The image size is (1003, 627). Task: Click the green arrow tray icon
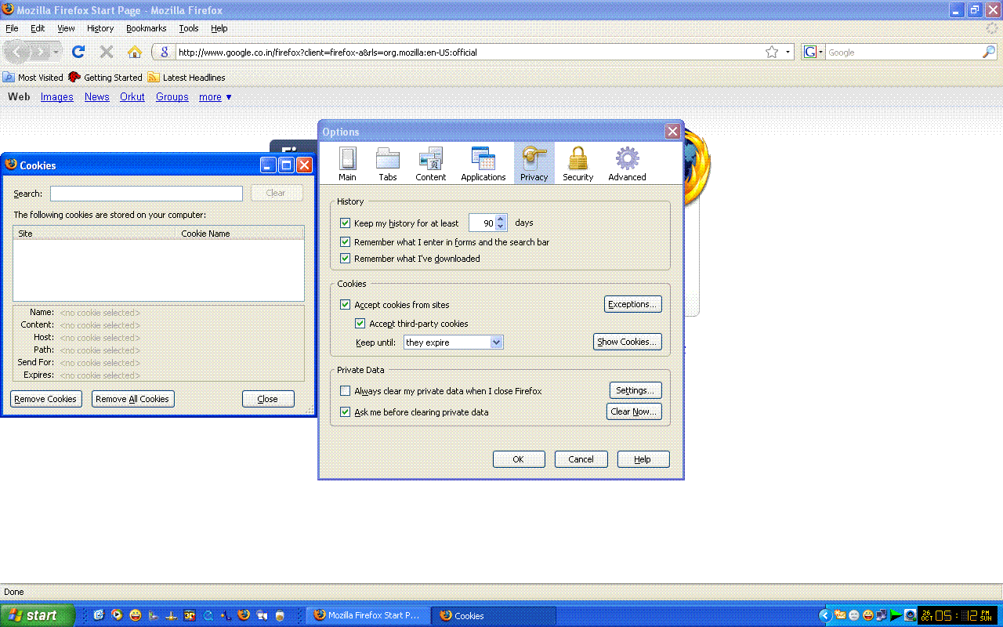coord(896,615)
